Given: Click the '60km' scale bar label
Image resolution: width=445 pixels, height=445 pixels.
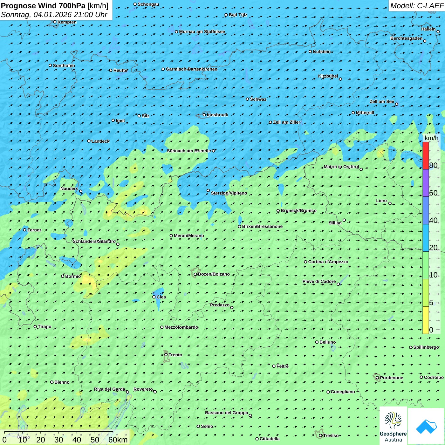Looking at the screenshot, I should 118,440.
